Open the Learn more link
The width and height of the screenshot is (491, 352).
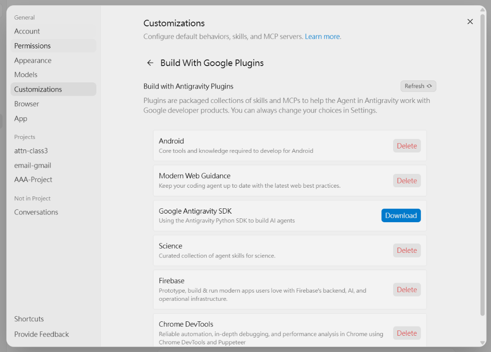(322, 36)
